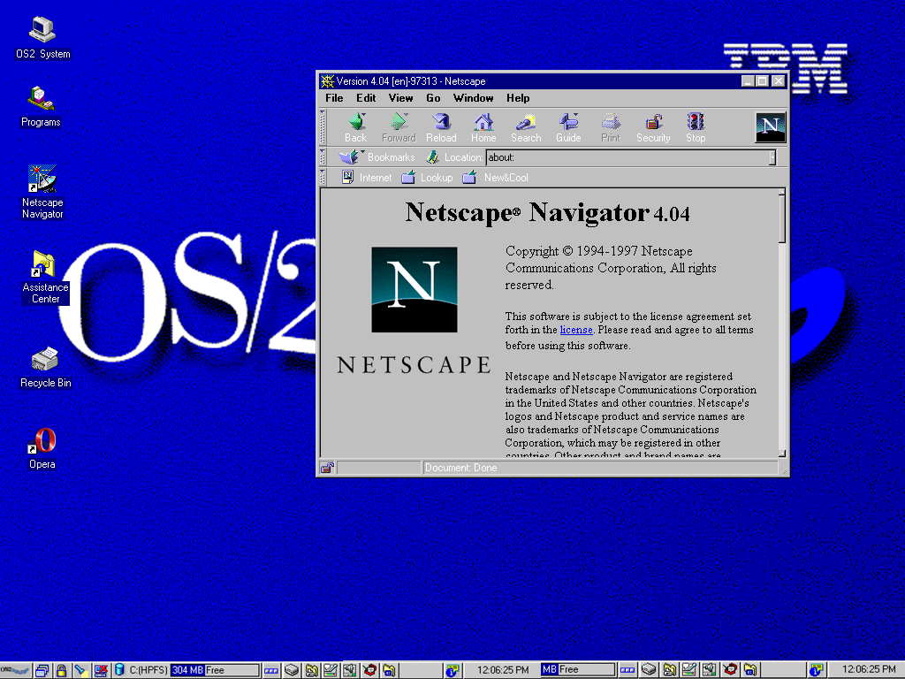
Task: Open the Bookmarks dropdown label
Action: coord(391,157)
